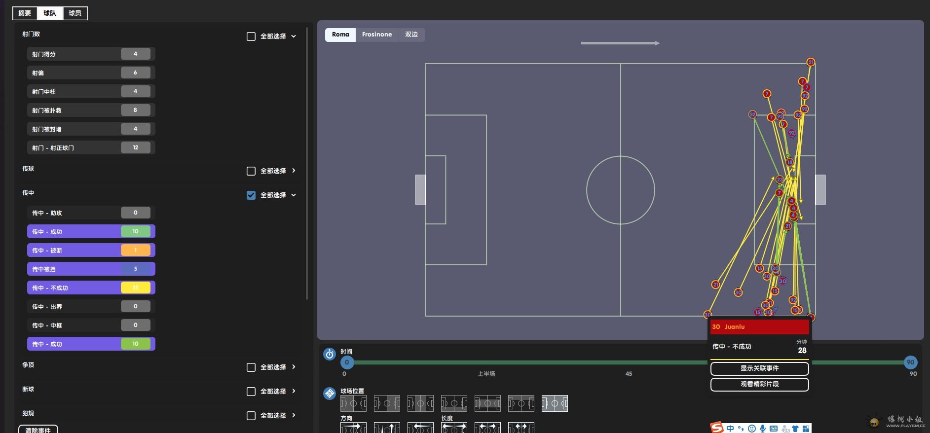Select short length filter icon
The width and height of the screenshot is (930, 433).
point(521,428)
